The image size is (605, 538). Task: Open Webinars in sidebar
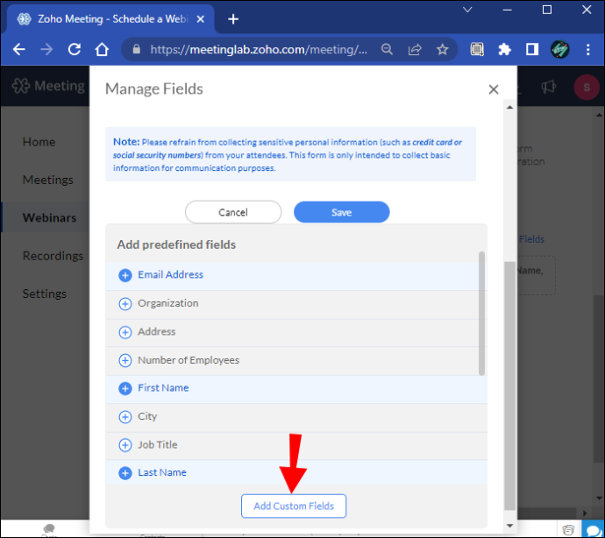point(49,217)
